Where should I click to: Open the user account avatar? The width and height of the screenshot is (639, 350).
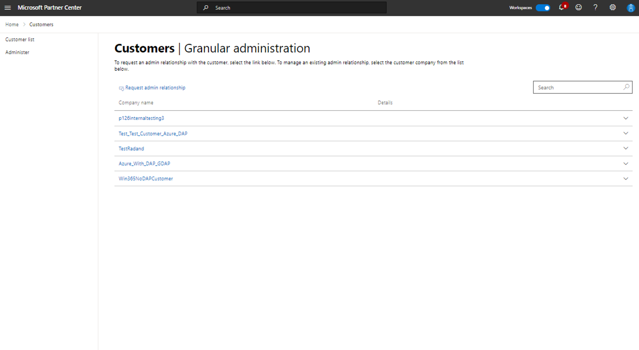(630, 7)
